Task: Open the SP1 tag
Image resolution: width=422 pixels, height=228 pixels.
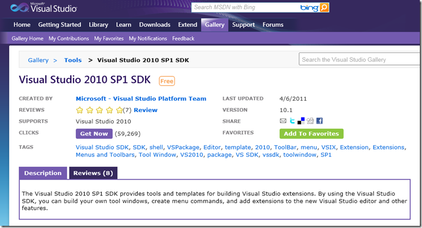Action: point(326,155)
